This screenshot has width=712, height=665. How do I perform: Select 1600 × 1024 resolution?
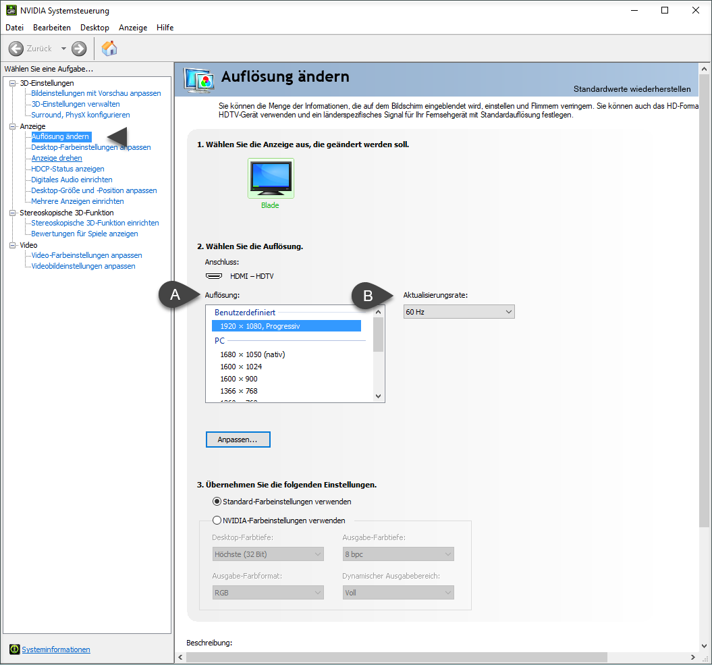coord(241,367)
